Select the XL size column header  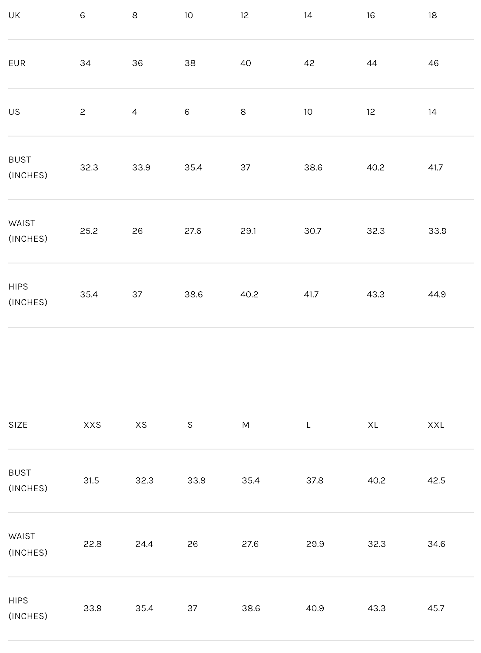coord(373,425)
